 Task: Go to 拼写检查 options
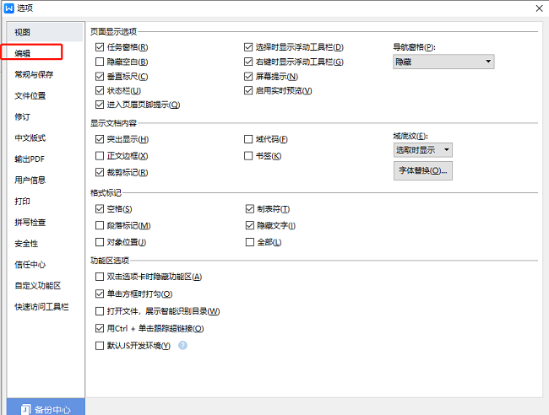(x=30, y=223)
